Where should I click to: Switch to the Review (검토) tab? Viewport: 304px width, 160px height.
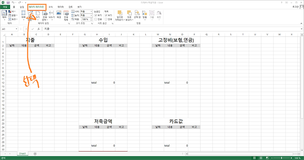click(x=71, y=7)
